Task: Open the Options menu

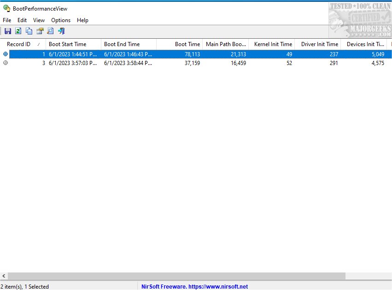Action: 60,20
